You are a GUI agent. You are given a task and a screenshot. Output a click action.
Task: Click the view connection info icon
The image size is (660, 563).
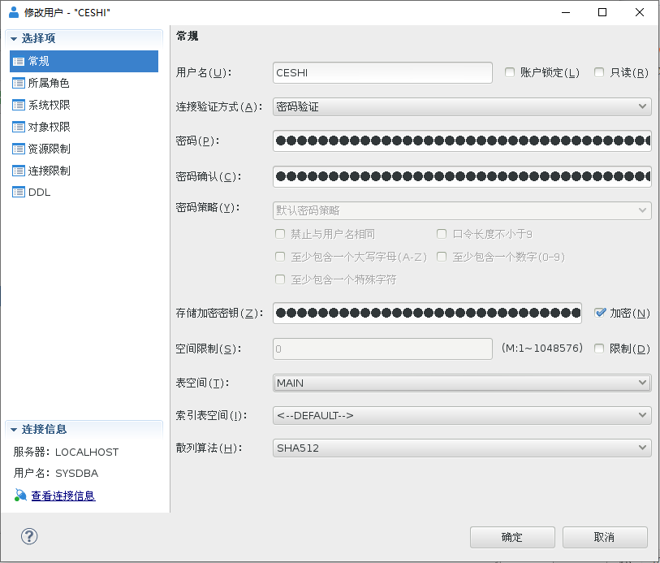(20, 495)
